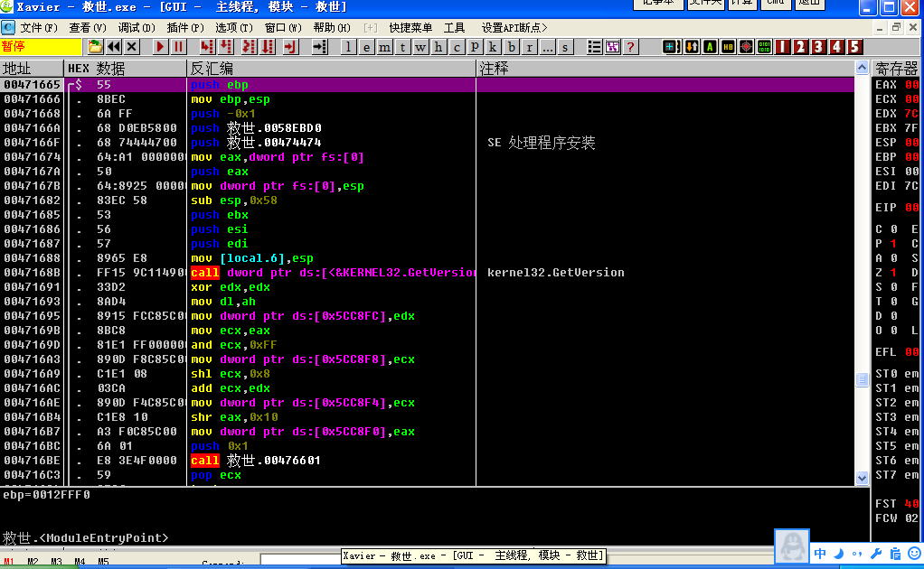Click the orange up-down arrows icon
Screen dimensions: 924x569
pos(692,47)
